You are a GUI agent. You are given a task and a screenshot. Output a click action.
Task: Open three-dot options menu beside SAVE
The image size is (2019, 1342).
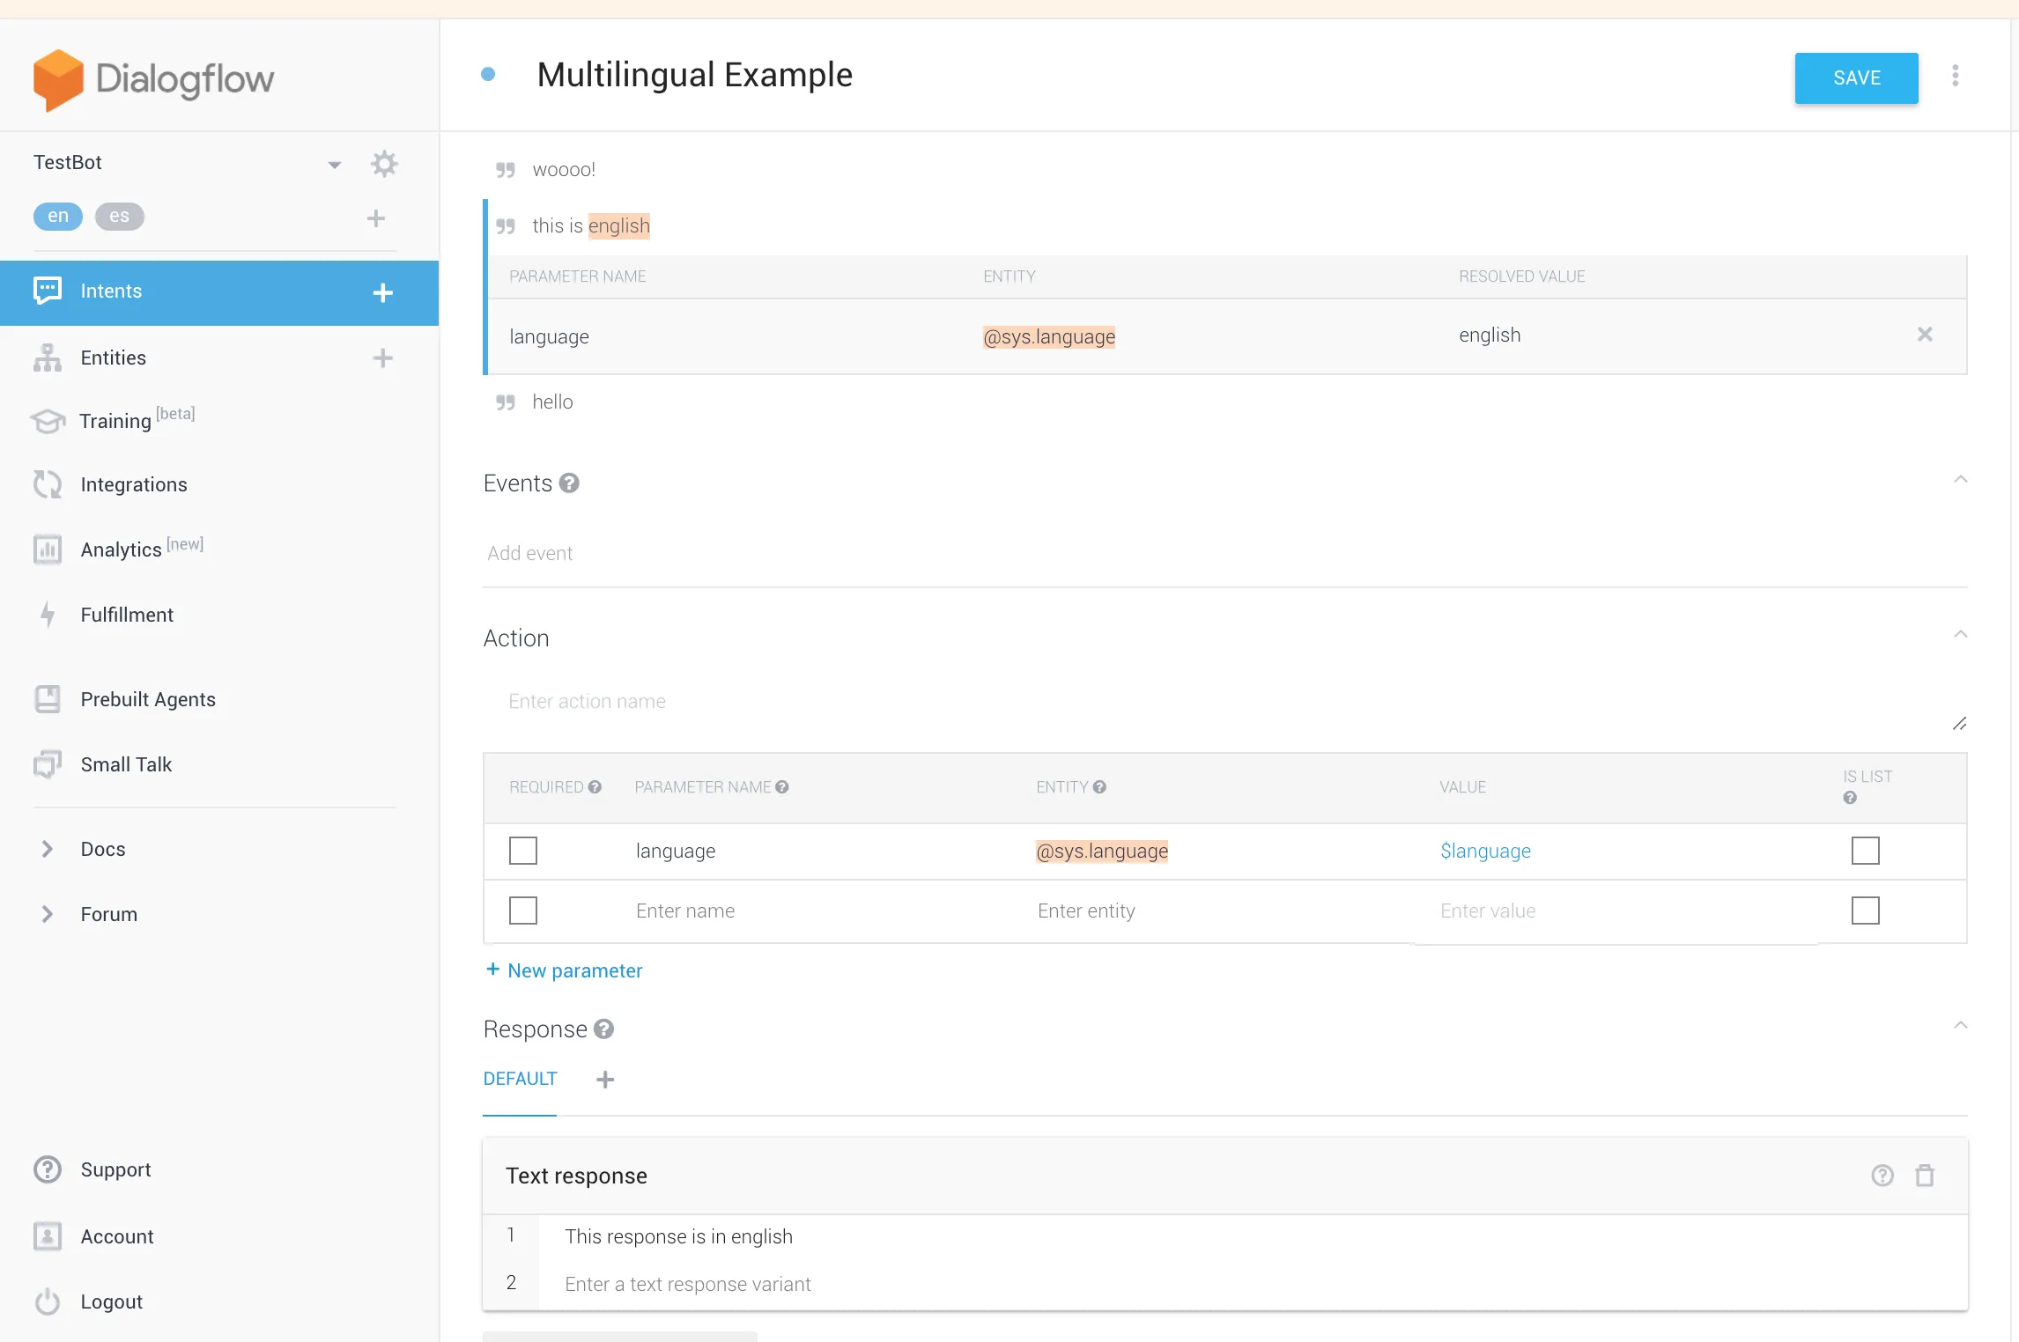pyautogui.click(x=1955, y=77)
